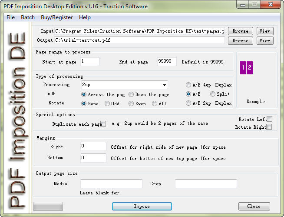Tick the Rotate Left checkbox

coord(270,119)
